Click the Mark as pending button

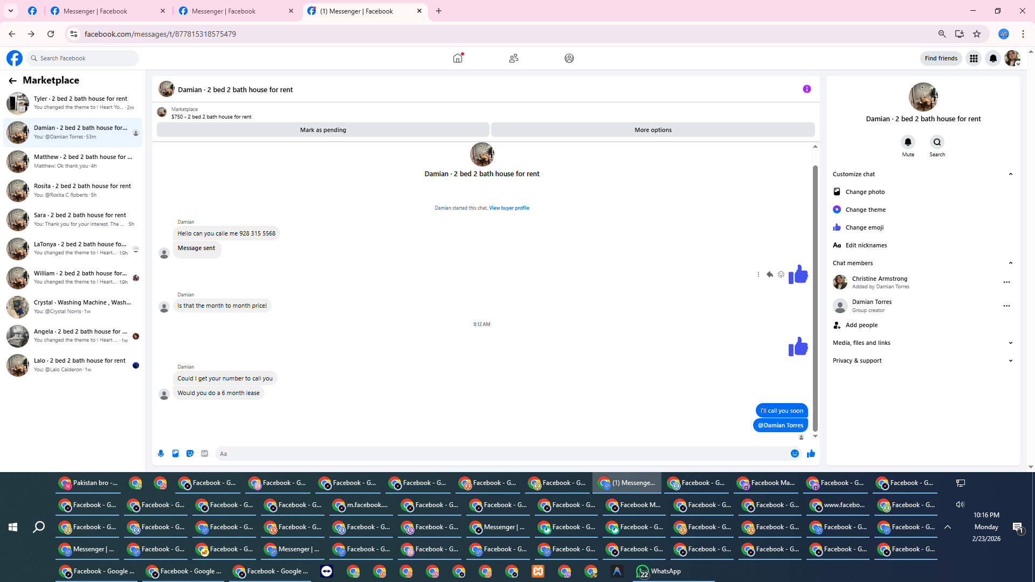click(323, 130)
